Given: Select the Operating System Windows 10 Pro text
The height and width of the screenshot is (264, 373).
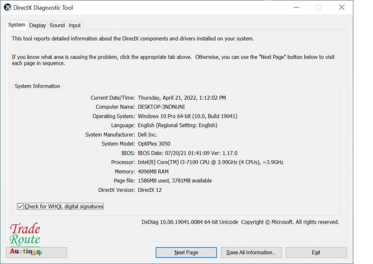Looking at the screenshot, I should [x=187, y=117].
